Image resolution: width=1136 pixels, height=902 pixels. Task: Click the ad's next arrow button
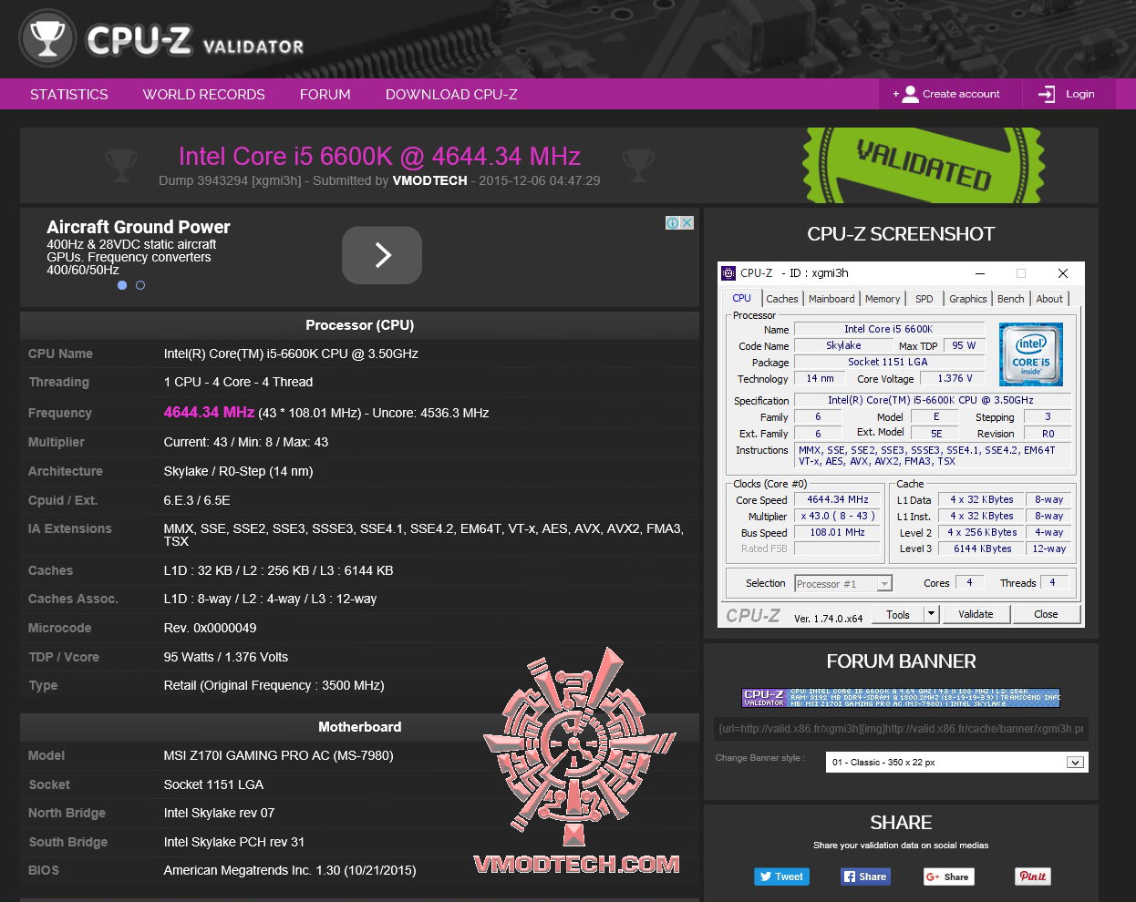pos(382,255)
